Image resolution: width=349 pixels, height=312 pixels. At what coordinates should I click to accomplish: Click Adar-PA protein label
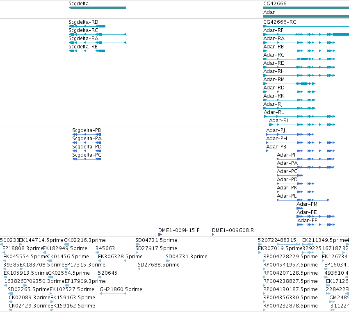[287, 163]
